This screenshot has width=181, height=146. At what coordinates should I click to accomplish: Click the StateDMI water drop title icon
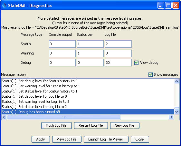pos(5,5)
